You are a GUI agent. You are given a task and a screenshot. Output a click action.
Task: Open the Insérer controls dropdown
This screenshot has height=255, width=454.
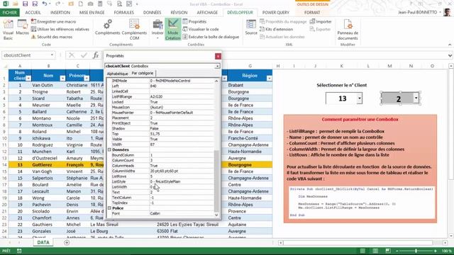point(157,30)
